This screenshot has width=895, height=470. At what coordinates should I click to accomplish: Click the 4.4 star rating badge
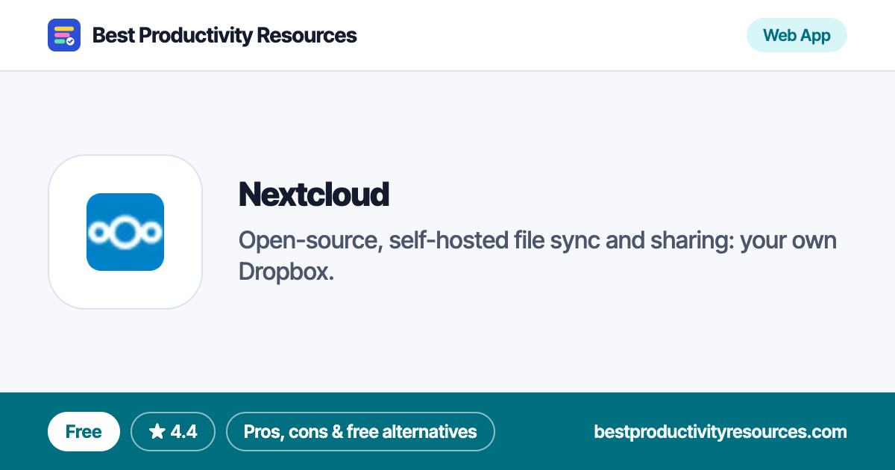(x=173, y=431)
